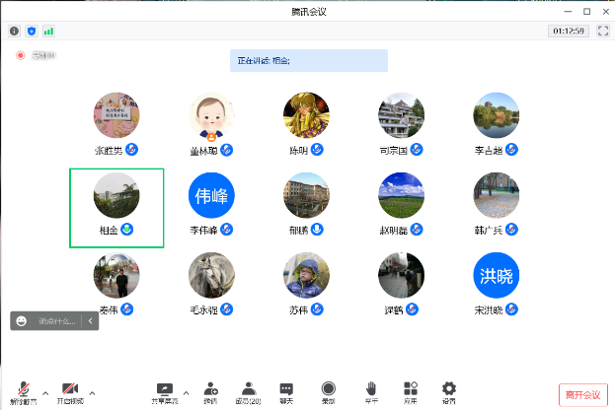Collapse the chat bar with the arrow
This screenshot has height=410, width=615.
[x=90, y=320]
